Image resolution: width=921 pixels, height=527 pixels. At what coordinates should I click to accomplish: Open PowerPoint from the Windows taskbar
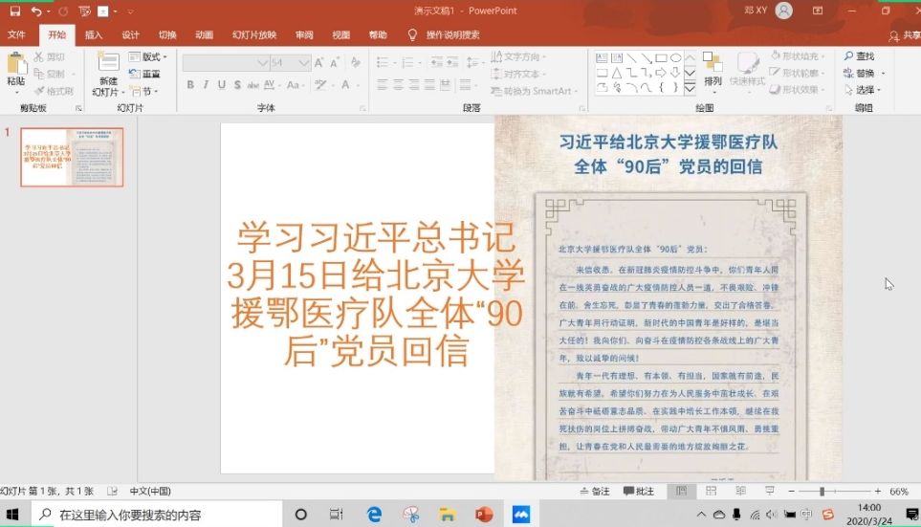483,515
